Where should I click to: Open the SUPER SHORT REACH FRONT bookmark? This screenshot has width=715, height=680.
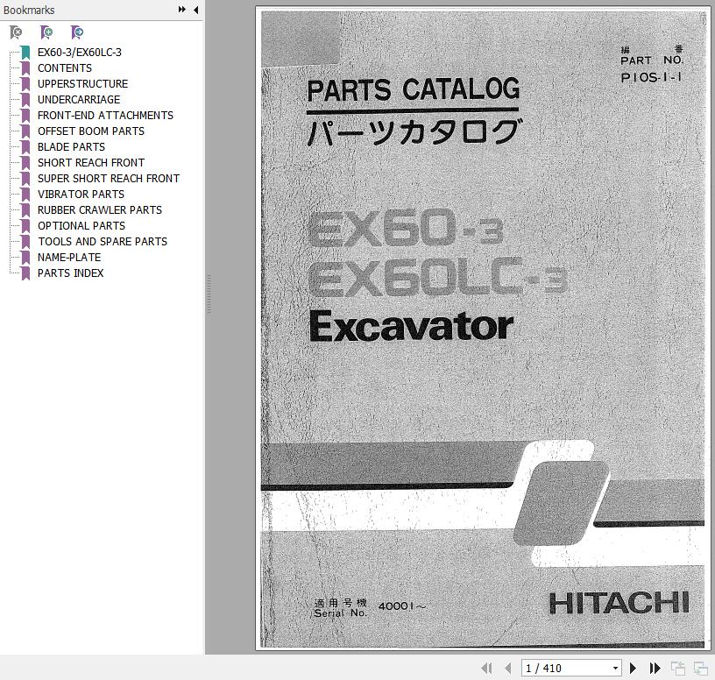109,178
